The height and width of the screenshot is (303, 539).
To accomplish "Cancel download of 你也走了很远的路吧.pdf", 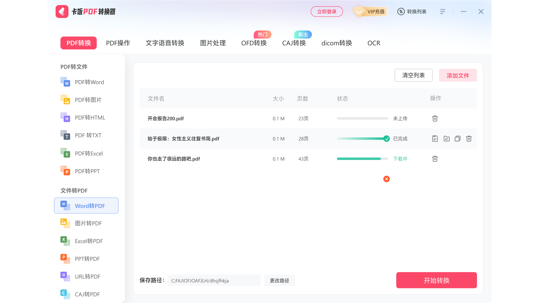I will tap(386, 179).
